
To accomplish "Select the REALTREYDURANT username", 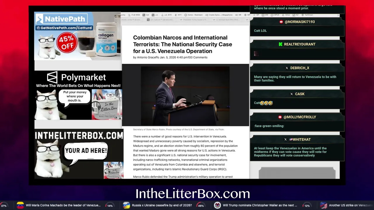I will [300, 44].
